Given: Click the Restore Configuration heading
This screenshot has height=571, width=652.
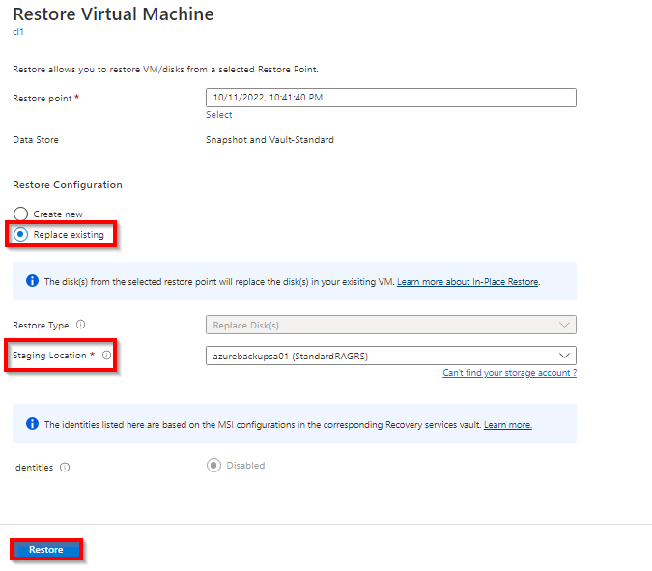Looking at the screenshot, I should tap(68, 185).
